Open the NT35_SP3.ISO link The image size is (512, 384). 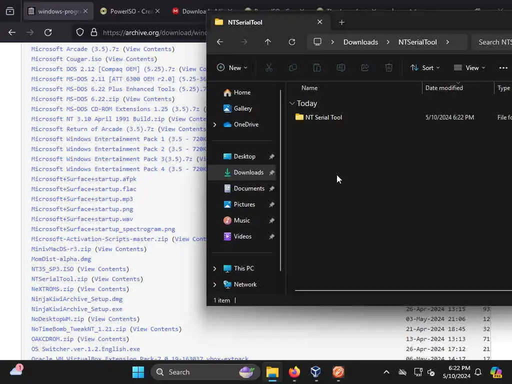[x=52, y=269]
